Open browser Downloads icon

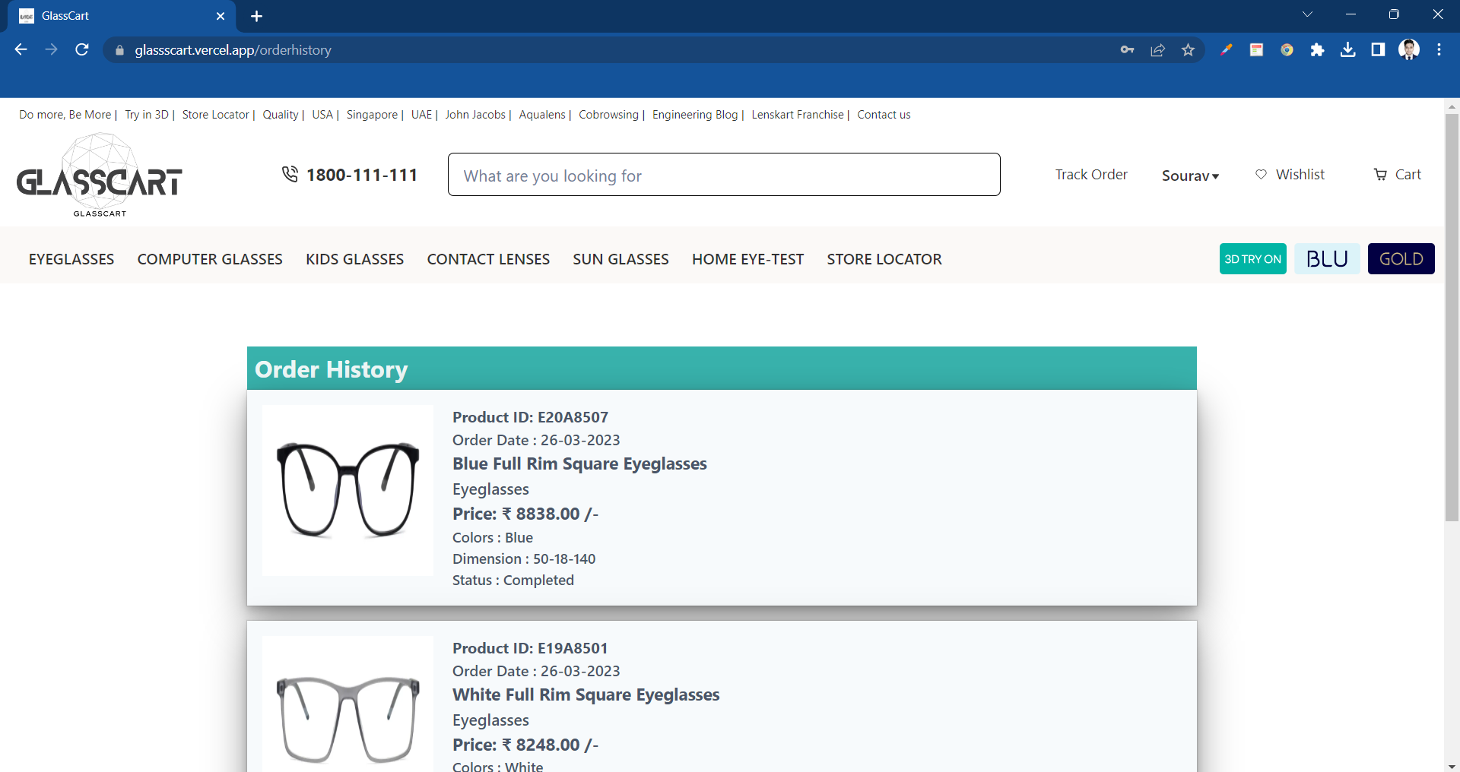1347,50
